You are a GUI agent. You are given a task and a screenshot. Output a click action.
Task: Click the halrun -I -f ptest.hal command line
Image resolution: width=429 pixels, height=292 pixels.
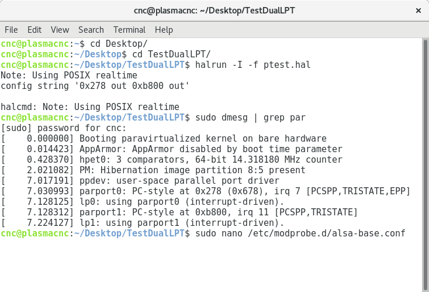point(155,65)
